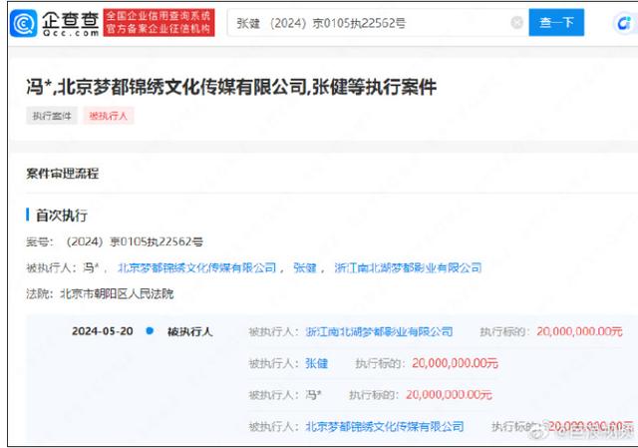Click 20,000,000.00元 amount in 张健 row
Screen dimensions: 638x448
(455, 363)
